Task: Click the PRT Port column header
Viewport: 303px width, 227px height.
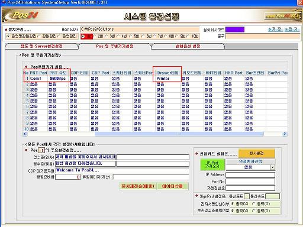Action: (38, 73)
